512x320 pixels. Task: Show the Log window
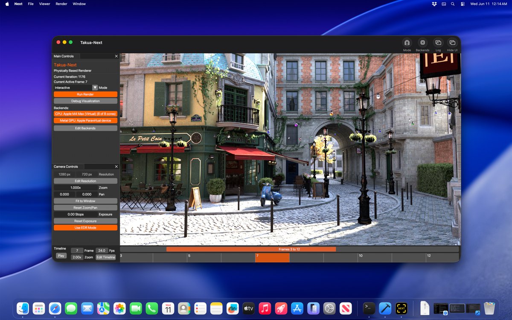(x=438, y=43)
